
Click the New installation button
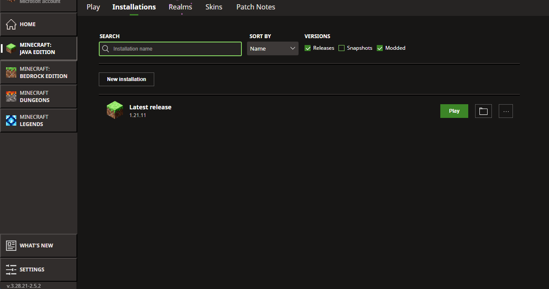coord(126,79)
